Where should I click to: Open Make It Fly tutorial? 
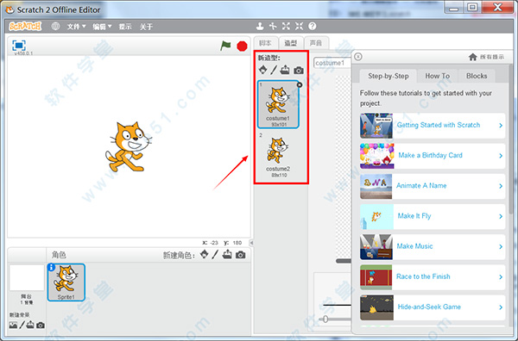tap(433, 216)
